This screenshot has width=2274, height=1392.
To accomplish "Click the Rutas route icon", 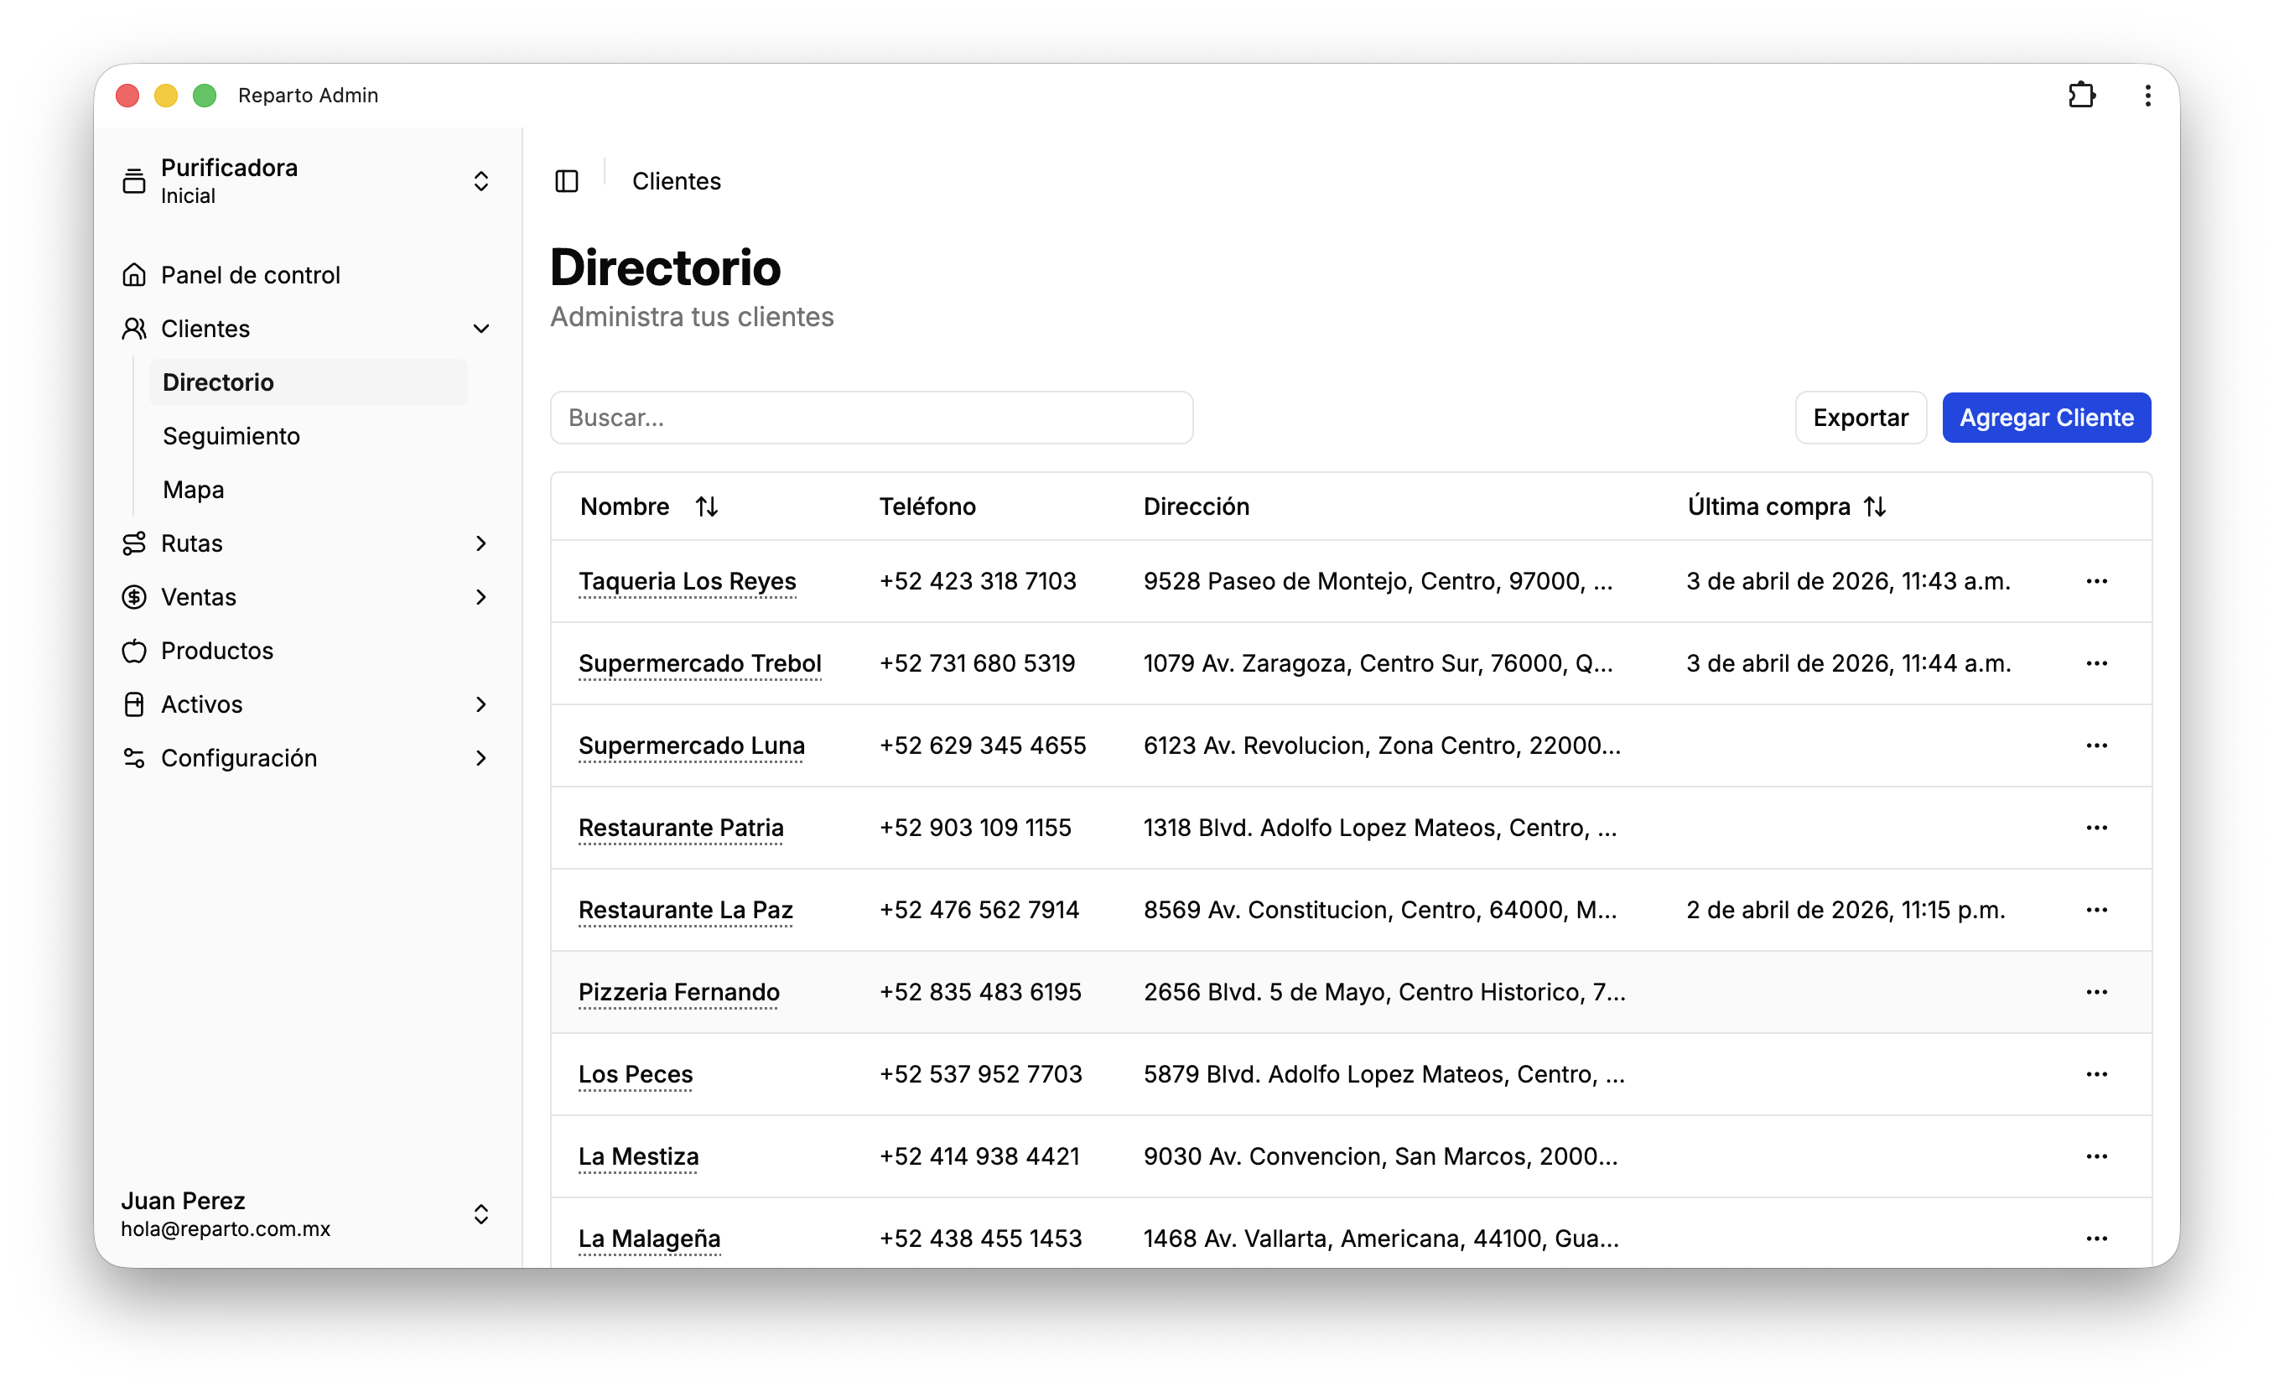I will [x=134, y=543].
